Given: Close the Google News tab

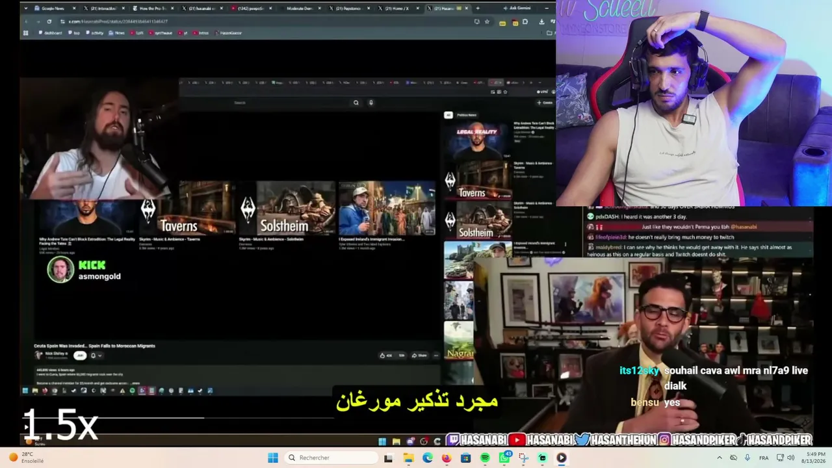Looking at the screenshot, I should [74, 8].
